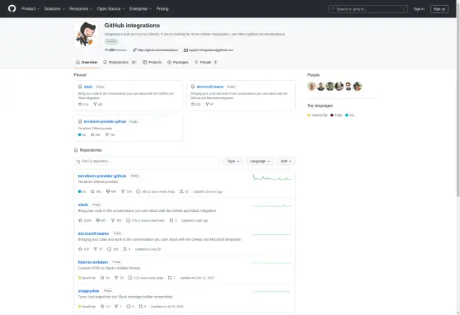Click the forks icon in snappydoo row
Viewport: 460px width, 315px height.
click(x=116, y=306)
